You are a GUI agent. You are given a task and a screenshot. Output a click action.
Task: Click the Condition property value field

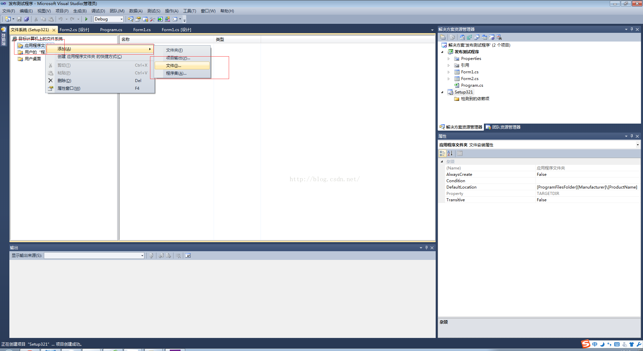point(588,181)
